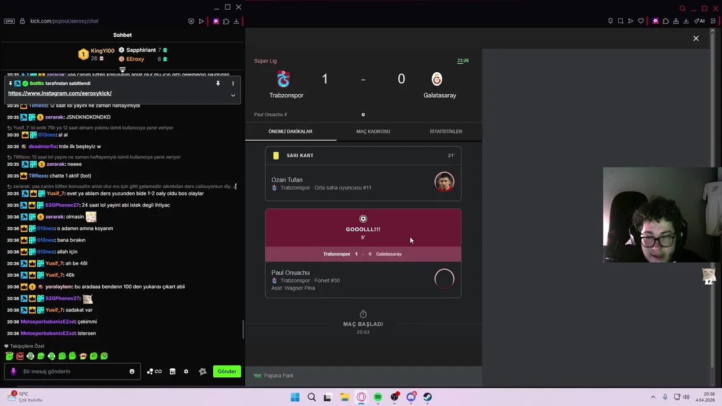This screenshot has width=722, height=406.
Task: Click heart bookmark icon in main toolbar
Action: pyautogui.click(x=641, y=21)
